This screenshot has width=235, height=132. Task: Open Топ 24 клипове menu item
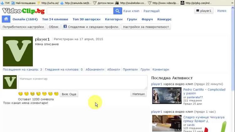(55, 19)
